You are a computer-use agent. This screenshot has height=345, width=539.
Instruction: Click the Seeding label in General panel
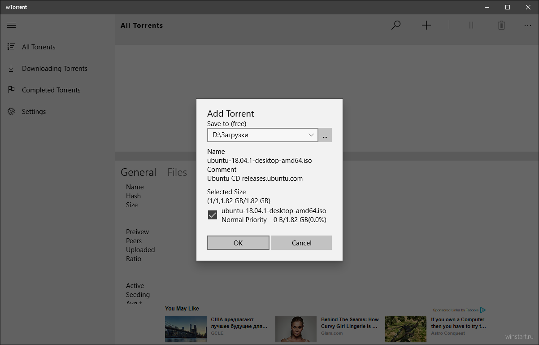(138, 295)
